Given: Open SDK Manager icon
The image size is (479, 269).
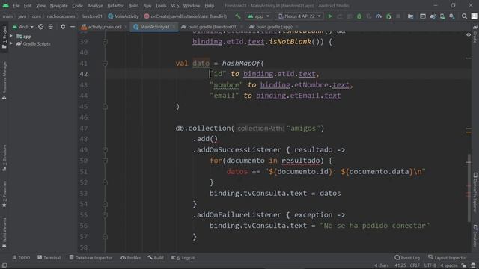Looking at the screenshot, I should (x=452, y=16).
